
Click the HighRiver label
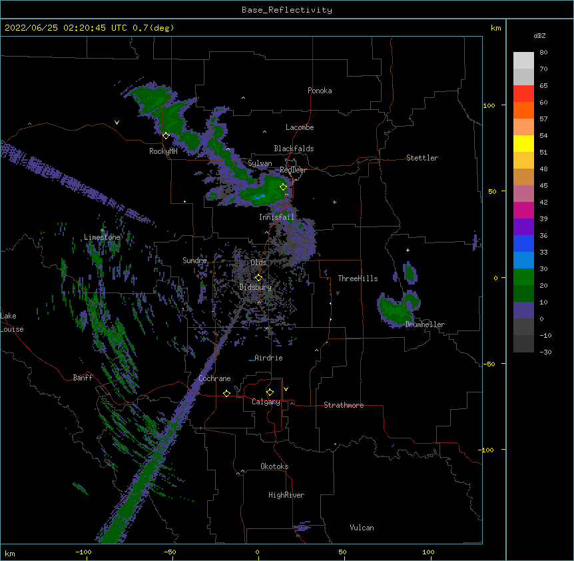[x=286, y=495]
